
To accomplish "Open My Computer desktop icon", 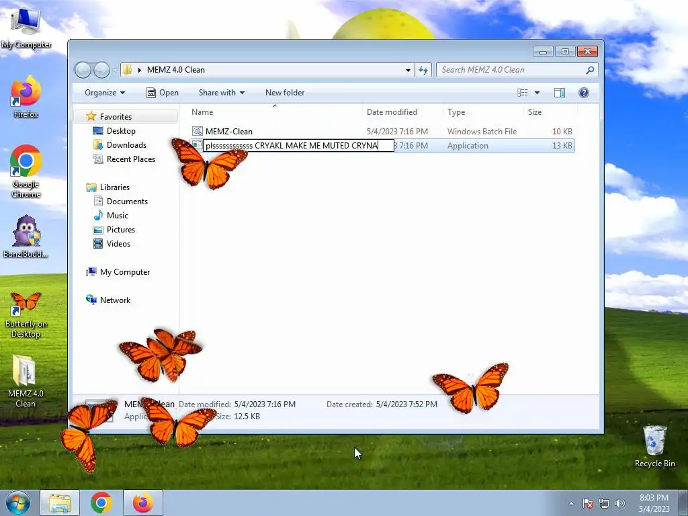I will coord(26,27).
